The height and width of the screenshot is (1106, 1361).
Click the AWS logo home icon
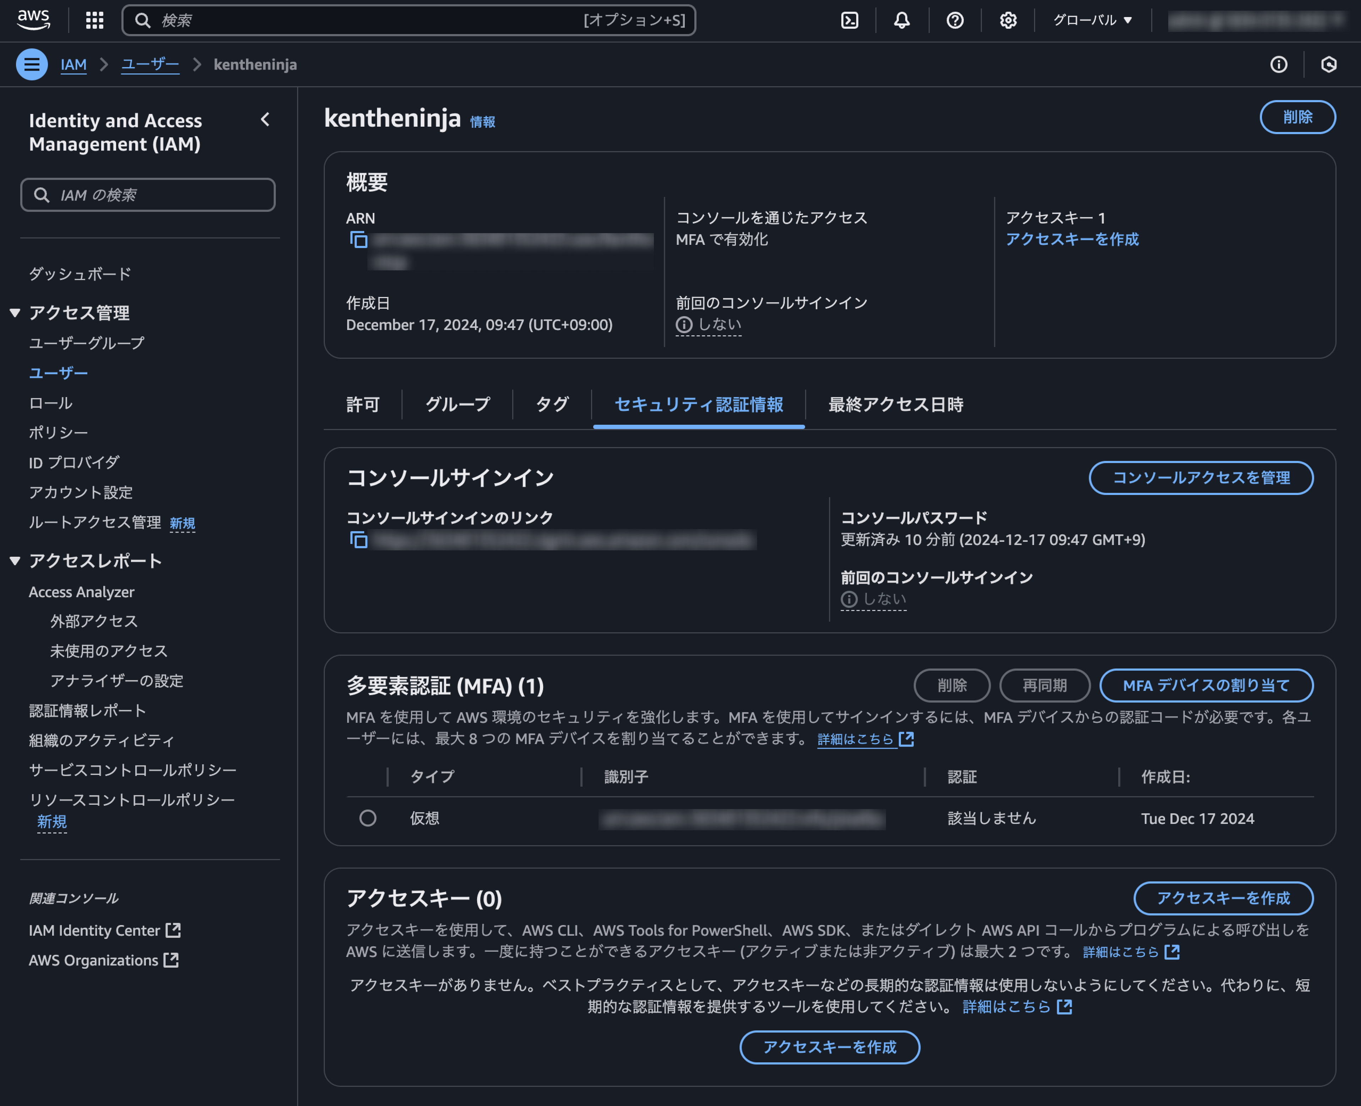point(33,20)
